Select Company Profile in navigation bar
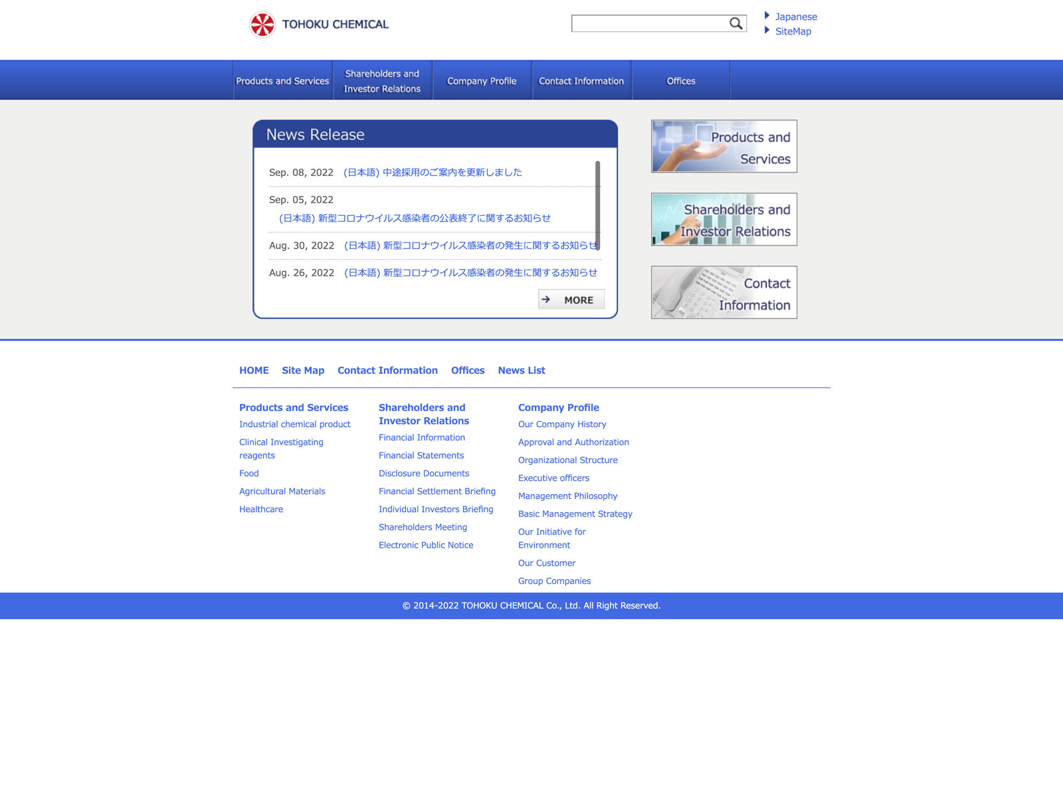Image resolution: width=1063 pixels, height=797 pixels. click(x=482, y=81)
